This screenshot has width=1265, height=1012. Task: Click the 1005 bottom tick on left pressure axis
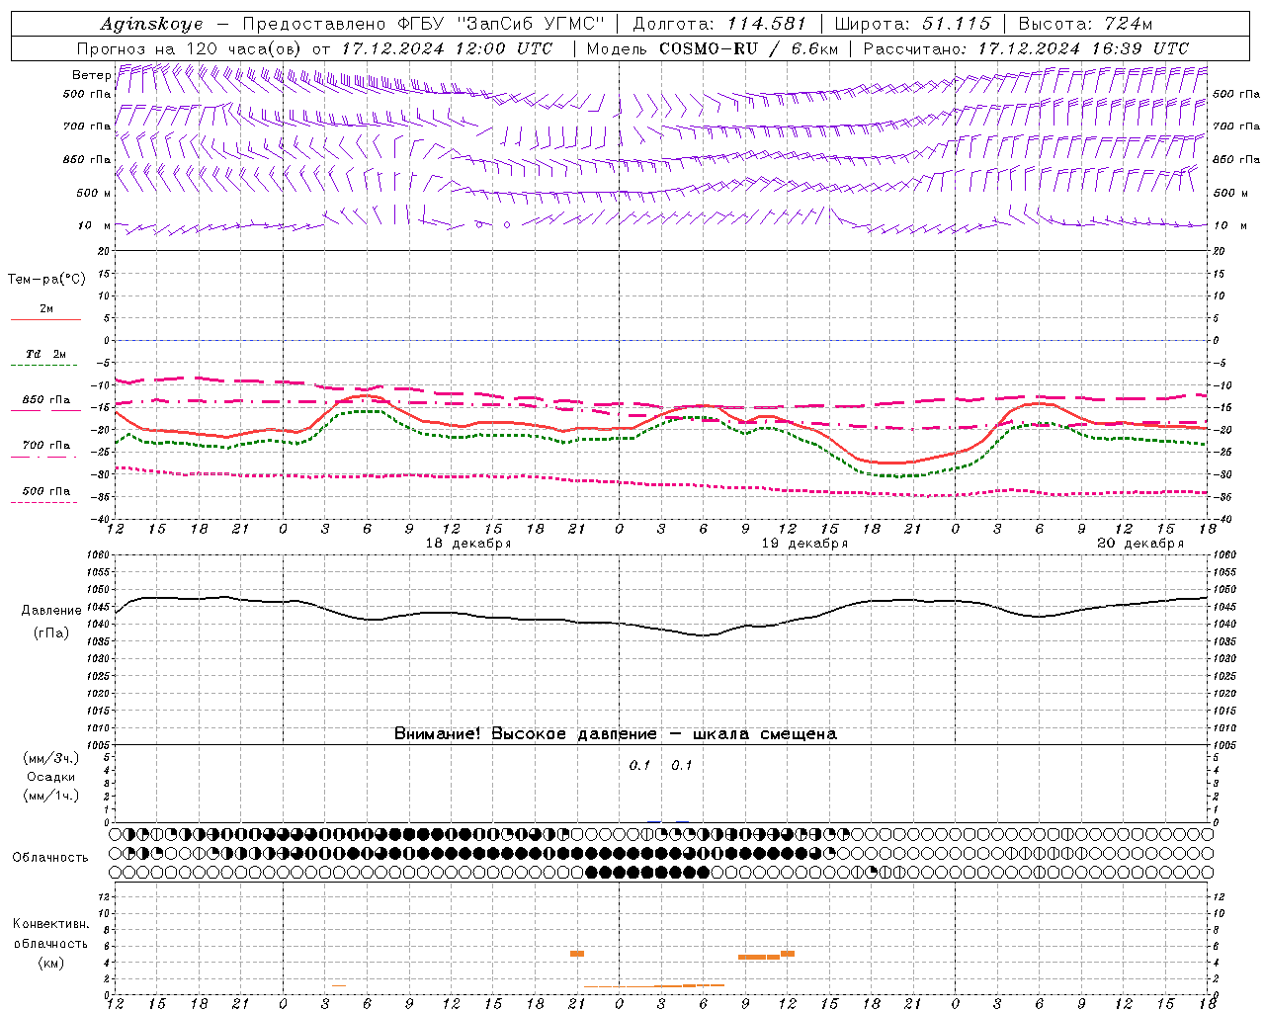[x=96, y=744]
